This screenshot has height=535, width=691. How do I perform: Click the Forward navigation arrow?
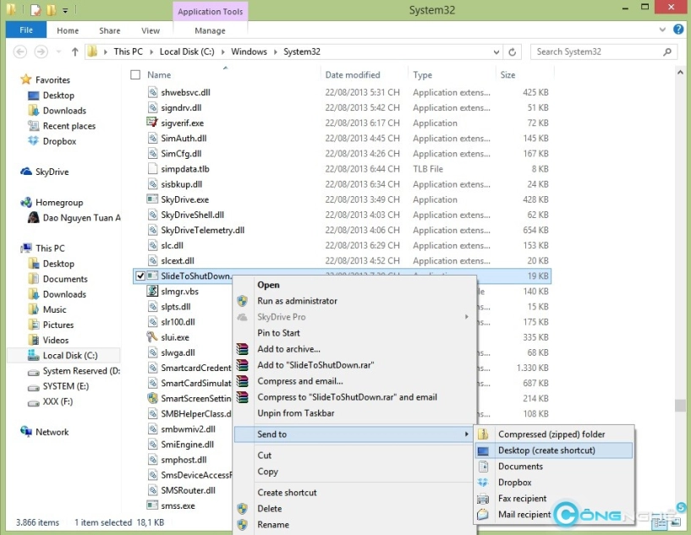click(x=41, y=52)
